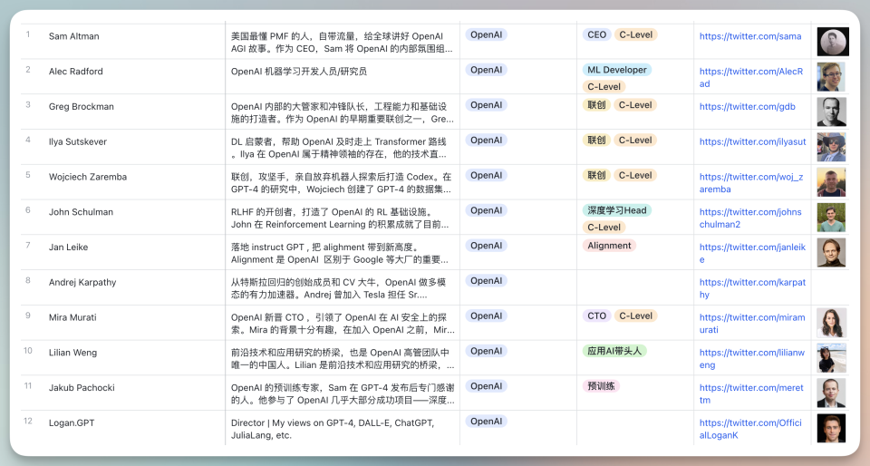Viewport: 870px width, 466px height.
Task: Click Jakub Pachocki's avatar photo
Action: pos(831,393)
